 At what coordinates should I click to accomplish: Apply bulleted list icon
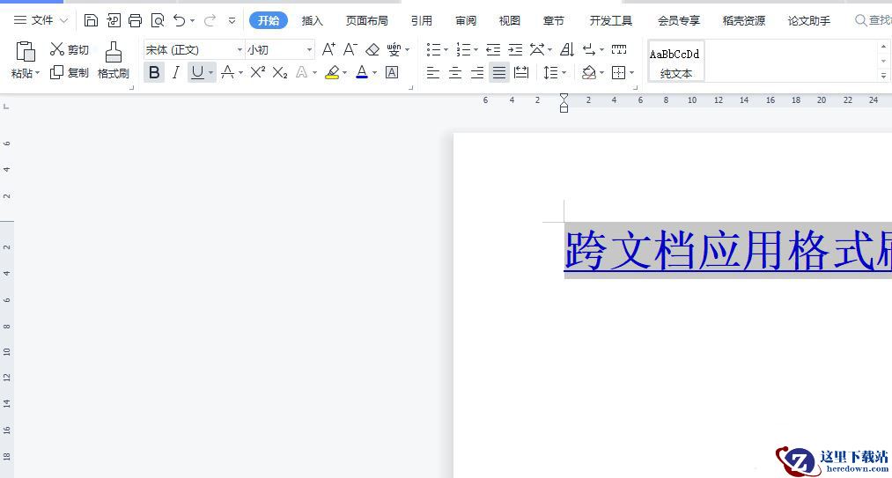click(434, 49)
